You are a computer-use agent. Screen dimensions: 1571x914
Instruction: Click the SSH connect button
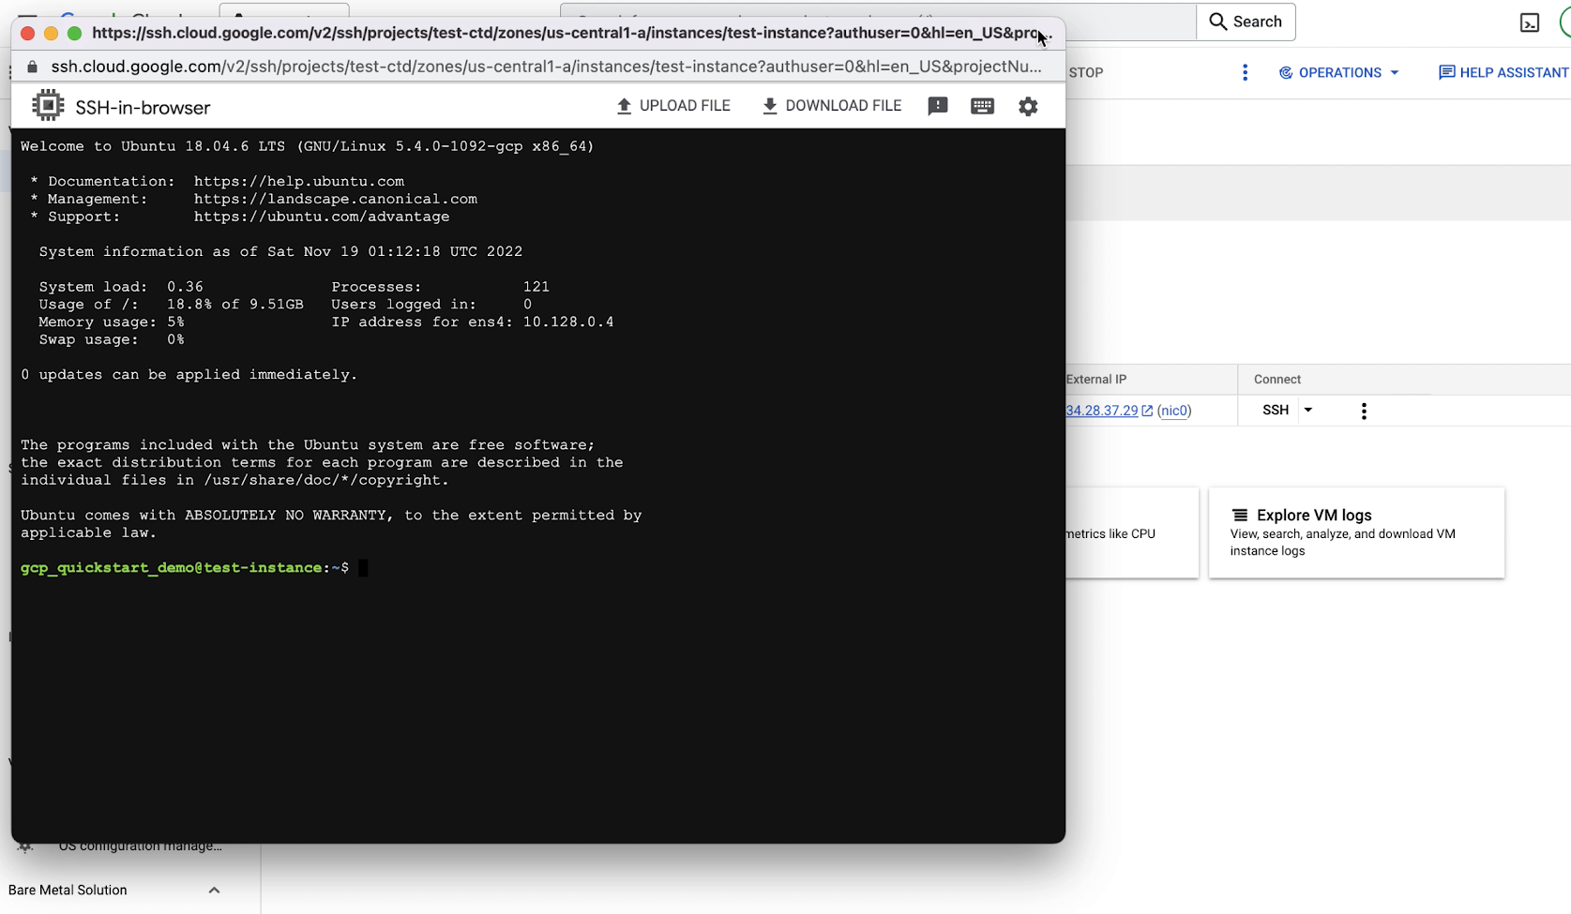click(x=1276, y=410)
